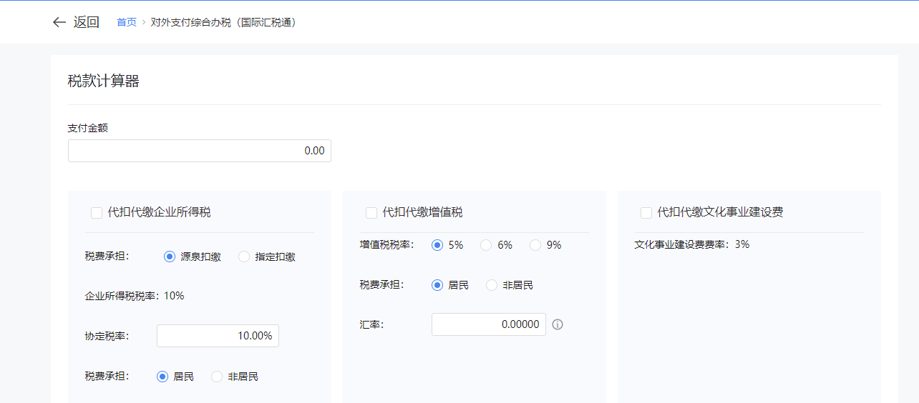This screenshot has height=403, width=919.
Task: Click the 协定税率 input box
Action: click(218, 336)
